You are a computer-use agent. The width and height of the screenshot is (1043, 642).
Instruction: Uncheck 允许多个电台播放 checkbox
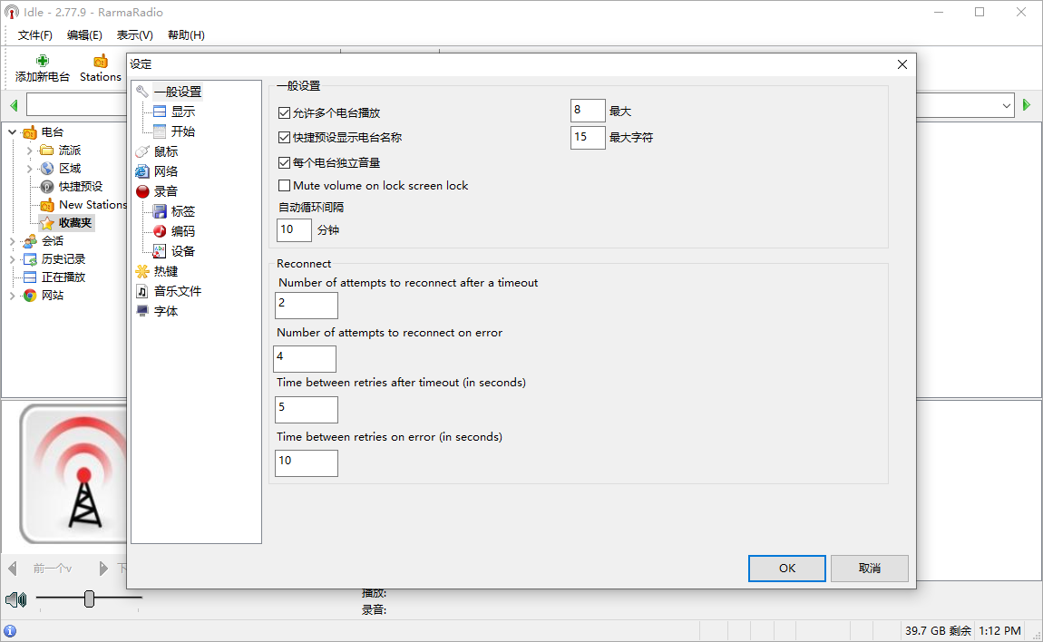click(x=285, y=113)
